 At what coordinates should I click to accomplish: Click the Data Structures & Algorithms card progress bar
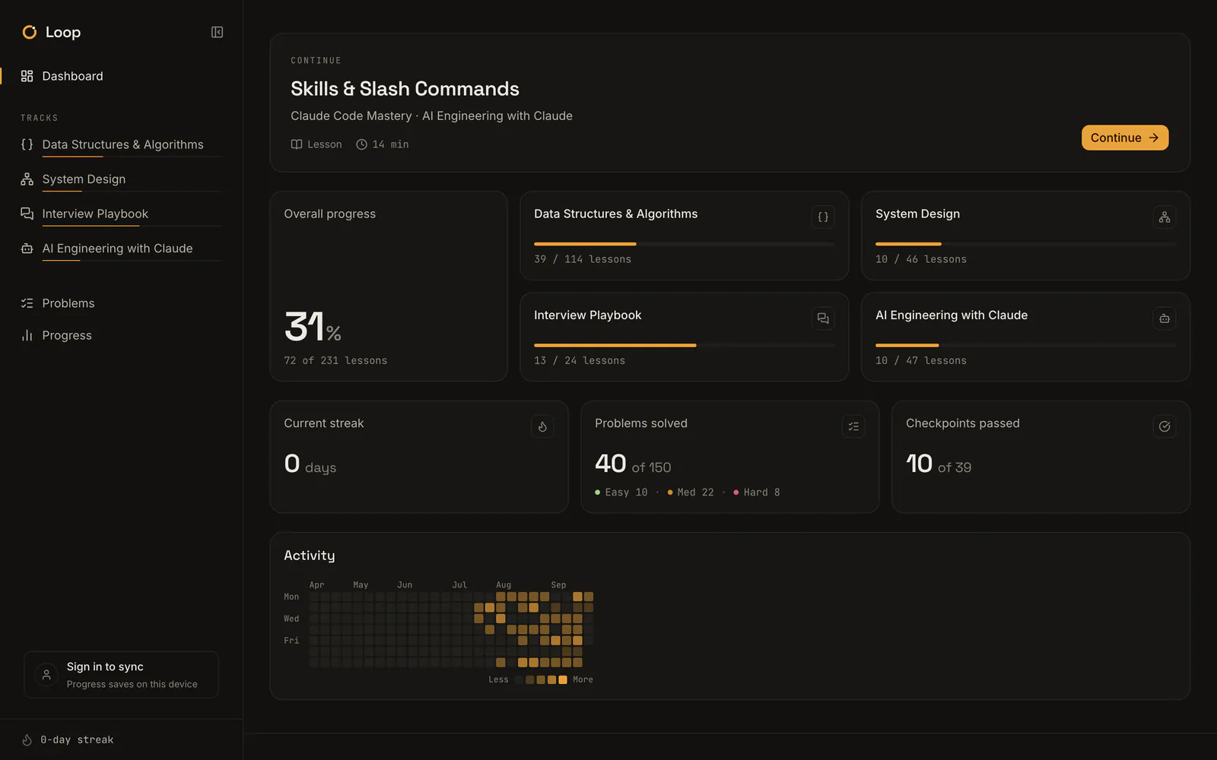684,244
